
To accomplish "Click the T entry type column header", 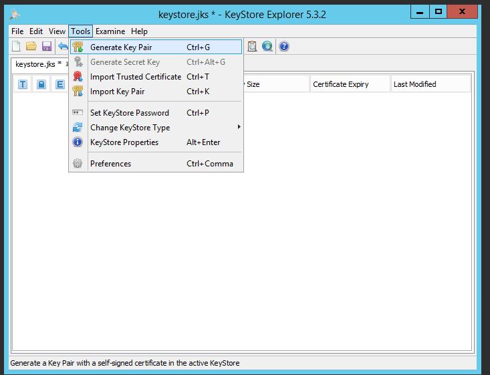I will [x=23, y=84].
